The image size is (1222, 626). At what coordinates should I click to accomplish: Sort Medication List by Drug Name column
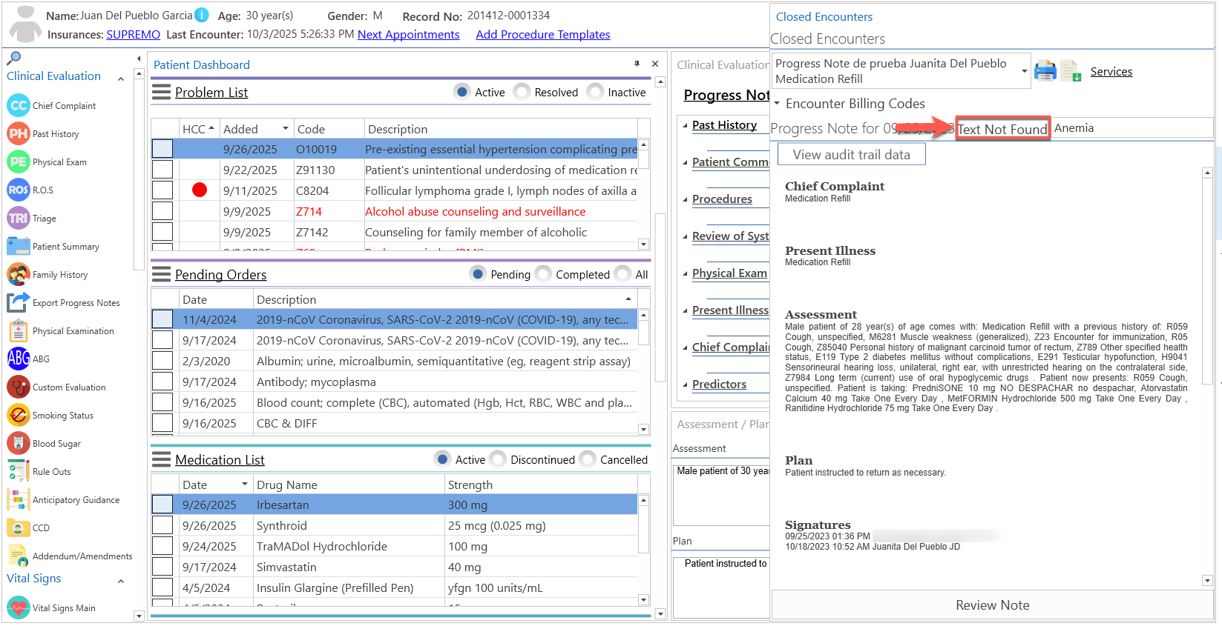(x=349, y=485)
